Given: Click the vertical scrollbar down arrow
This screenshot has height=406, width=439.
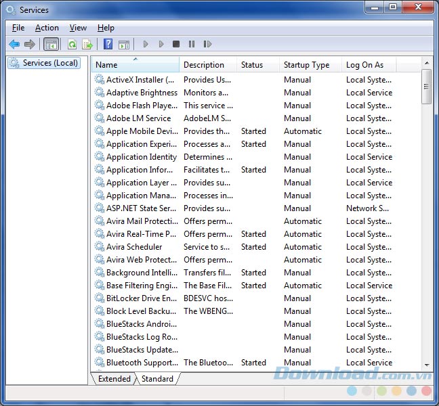Looking at the screenshot, I should 426,365.
